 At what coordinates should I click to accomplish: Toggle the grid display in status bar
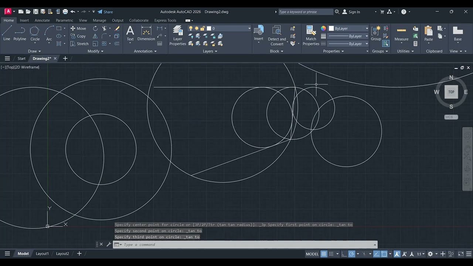[x=324, y=254]
